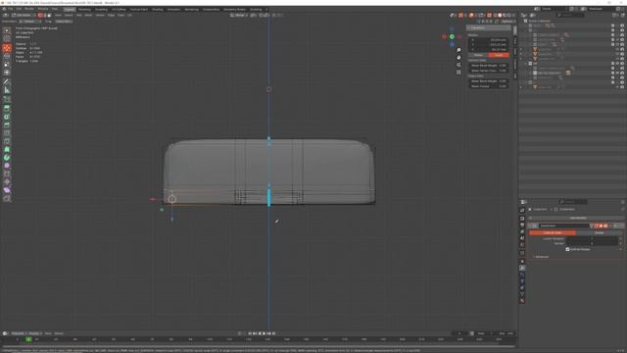Image resolution: width=627 pixels, height=353 pixels.
Task: Switch to the UV Editing workspace tab
Action: click(x=119, y=9)
